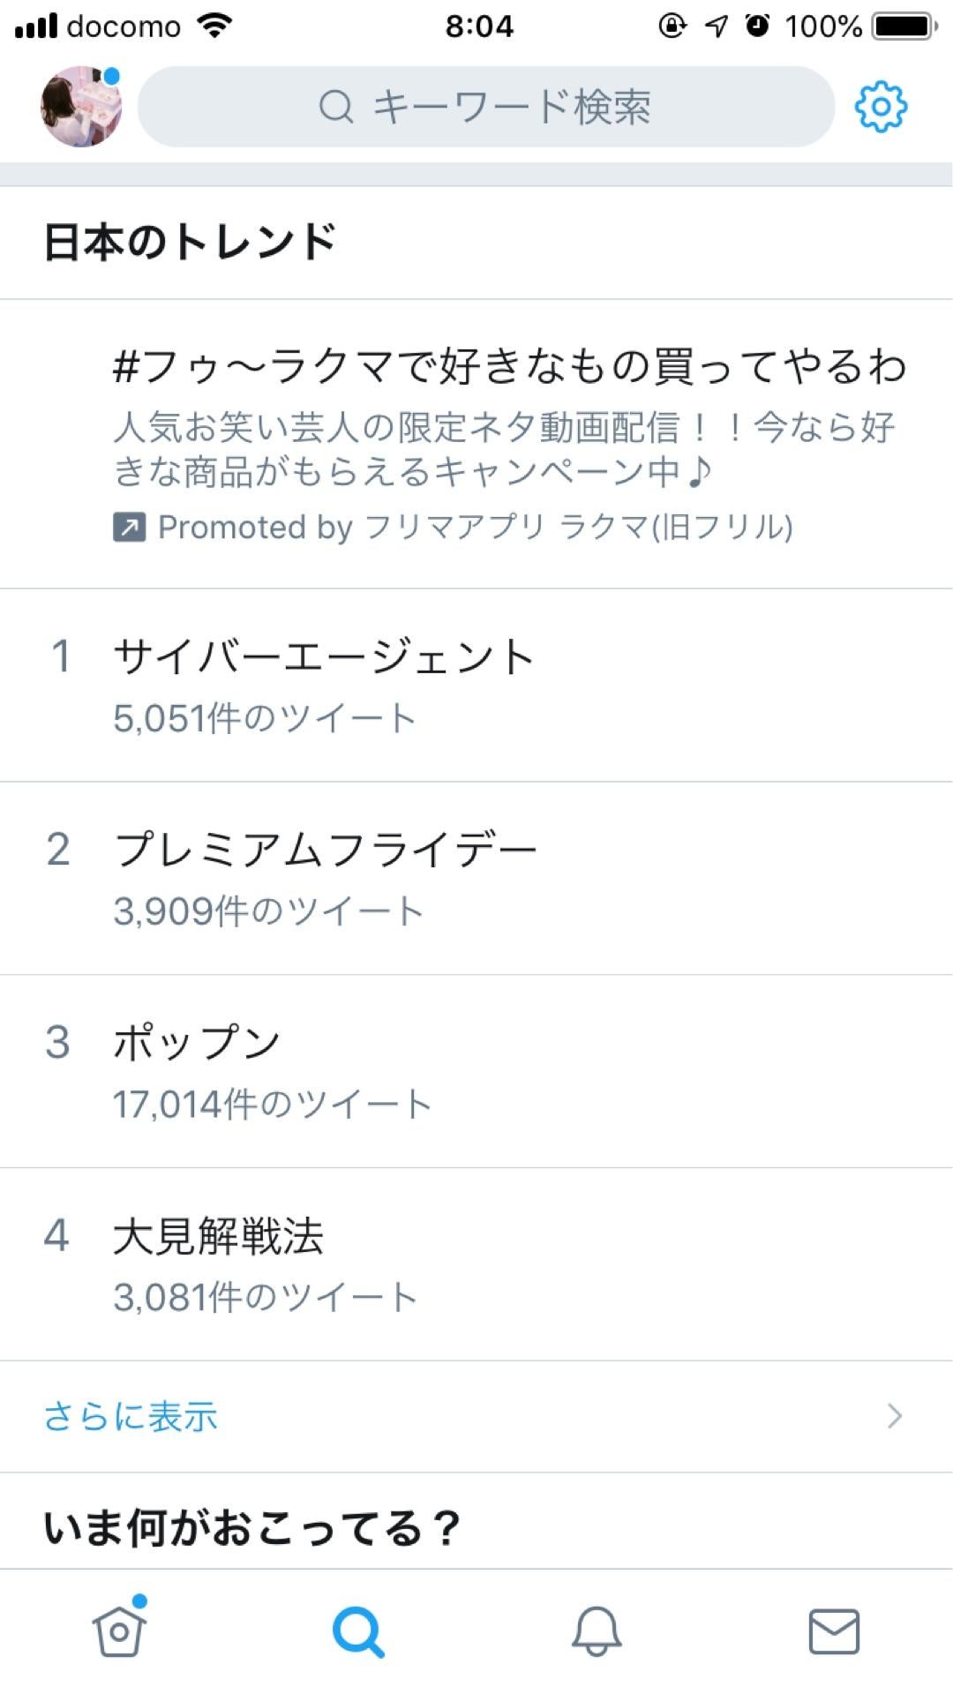Tap the いま何がおこってる？ heading

(x=252, y=1528)
